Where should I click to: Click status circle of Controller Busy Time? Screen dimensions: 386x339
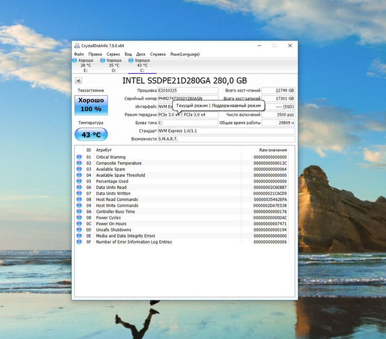[79, 212]
